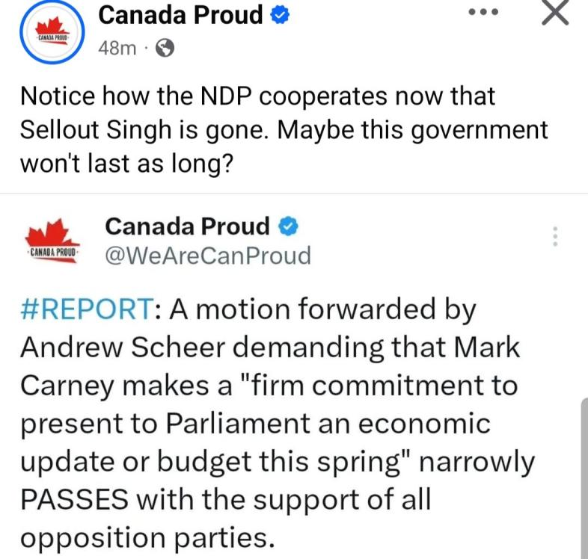
Task: Click the "won't last as long?" caption line
Action: (x=124, y=164)
